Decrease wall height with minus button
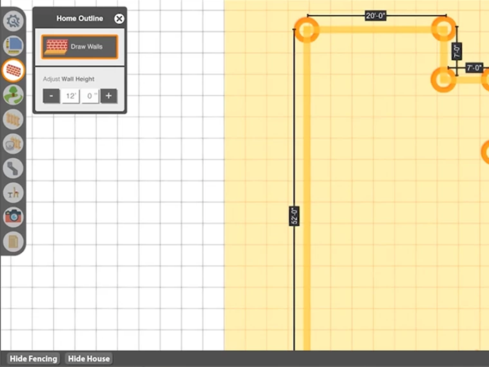Screen dimensions: 489x367 coord(51,96)
